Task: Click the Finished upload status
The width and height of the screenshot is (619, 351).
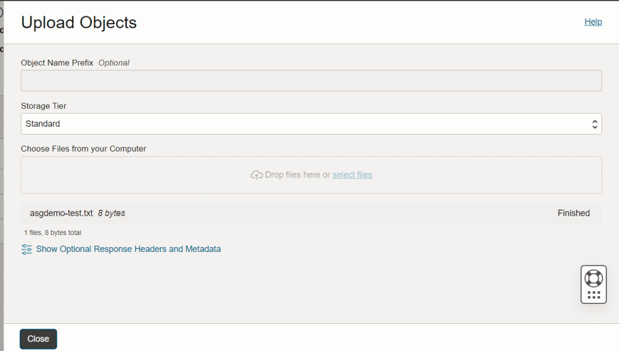Action: tap(573, 213)
